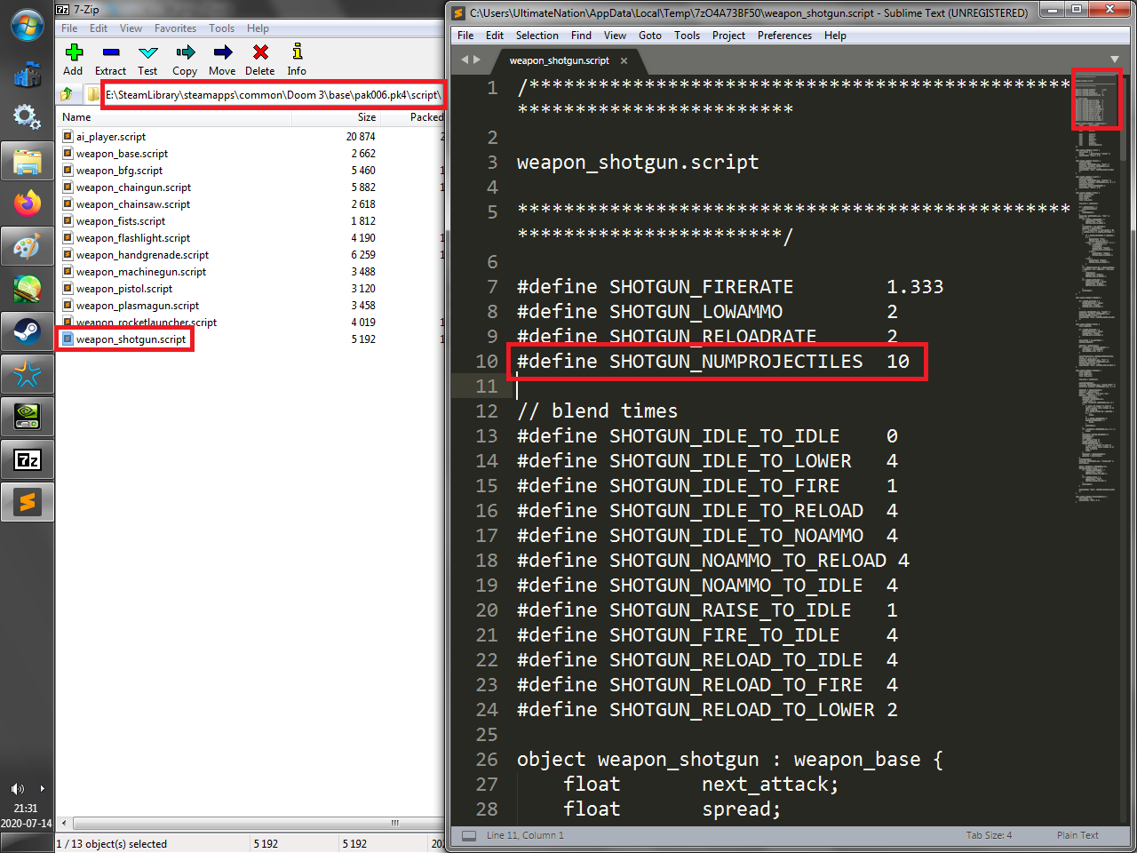Open the Plain Text syntax selector
This screenshot has height=853, width=1137.
point(1077,835)
